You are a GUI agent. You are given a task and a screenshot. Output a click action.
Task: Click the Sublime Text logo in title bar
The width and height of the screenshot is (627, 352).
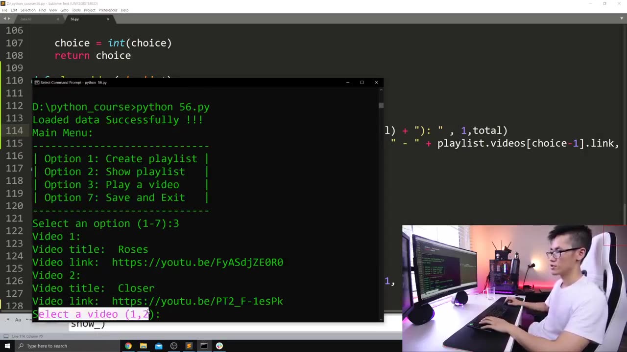[3, 3]
